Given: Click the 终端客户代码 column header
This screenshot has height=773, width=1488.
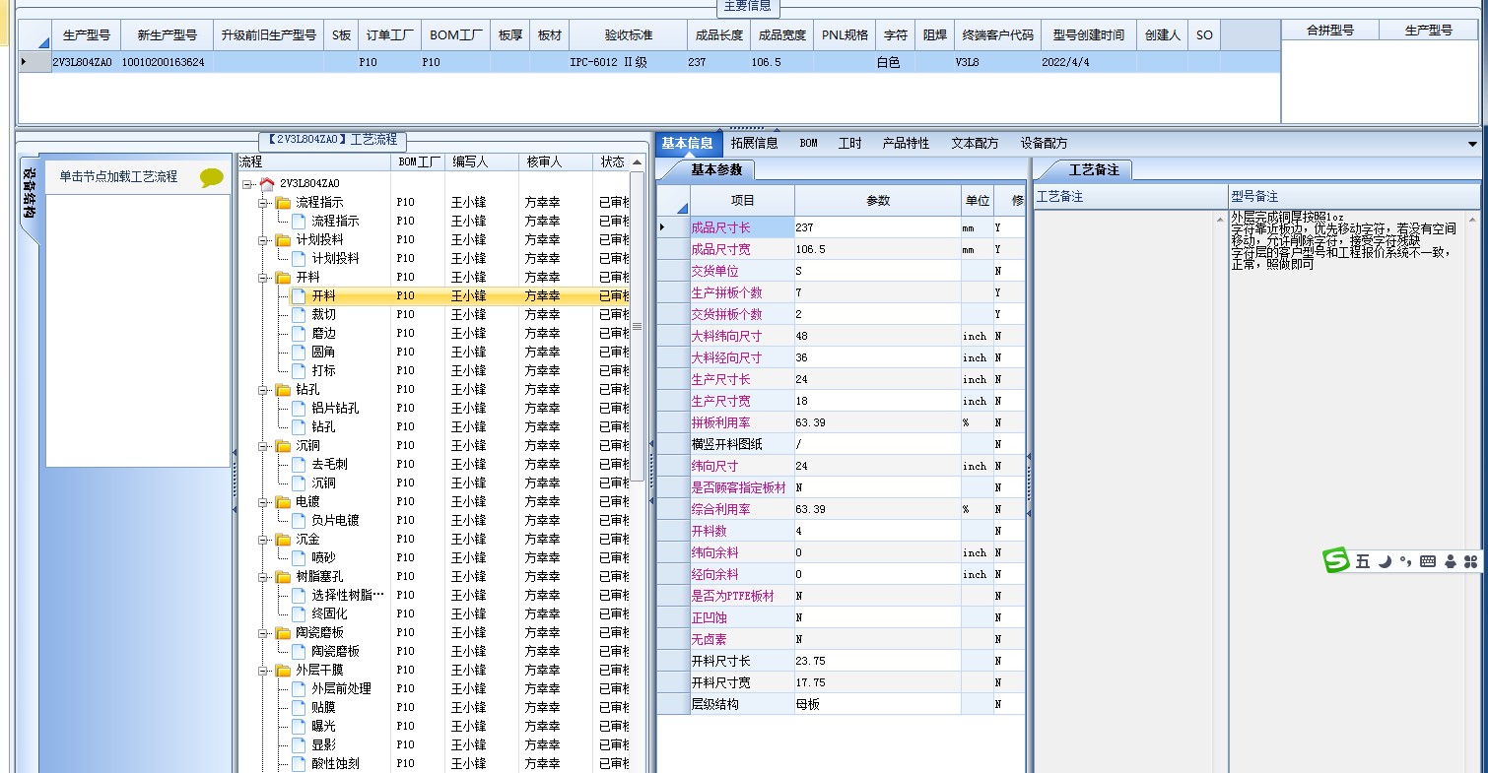Looking at the screenshot, I should pyautogui.click(x=998, y=34).
